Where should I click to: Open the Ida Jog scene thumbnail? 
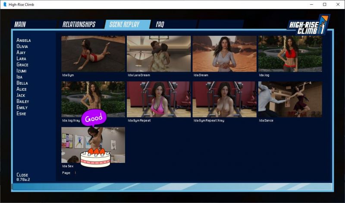pos(290,54)
